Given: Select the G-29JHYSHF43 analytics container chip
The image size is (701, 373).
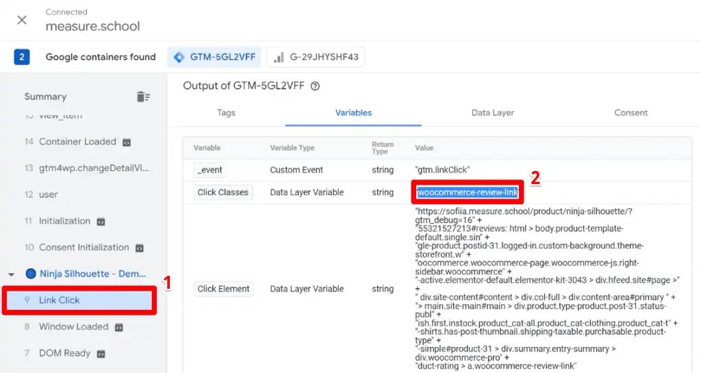Looking at the screenshot, I should (x=316, y=57).
